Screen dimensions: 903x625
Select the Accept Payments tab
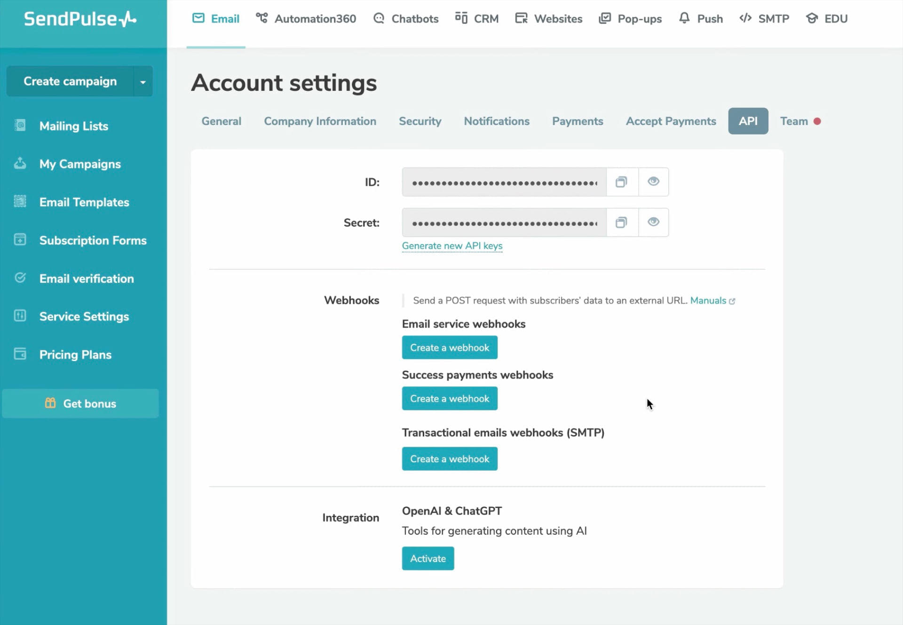coord(671,121)
